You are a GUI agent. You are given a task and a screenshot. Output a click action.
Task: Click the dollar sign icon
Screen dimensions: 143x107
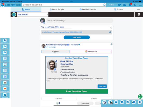coord(135,5)
